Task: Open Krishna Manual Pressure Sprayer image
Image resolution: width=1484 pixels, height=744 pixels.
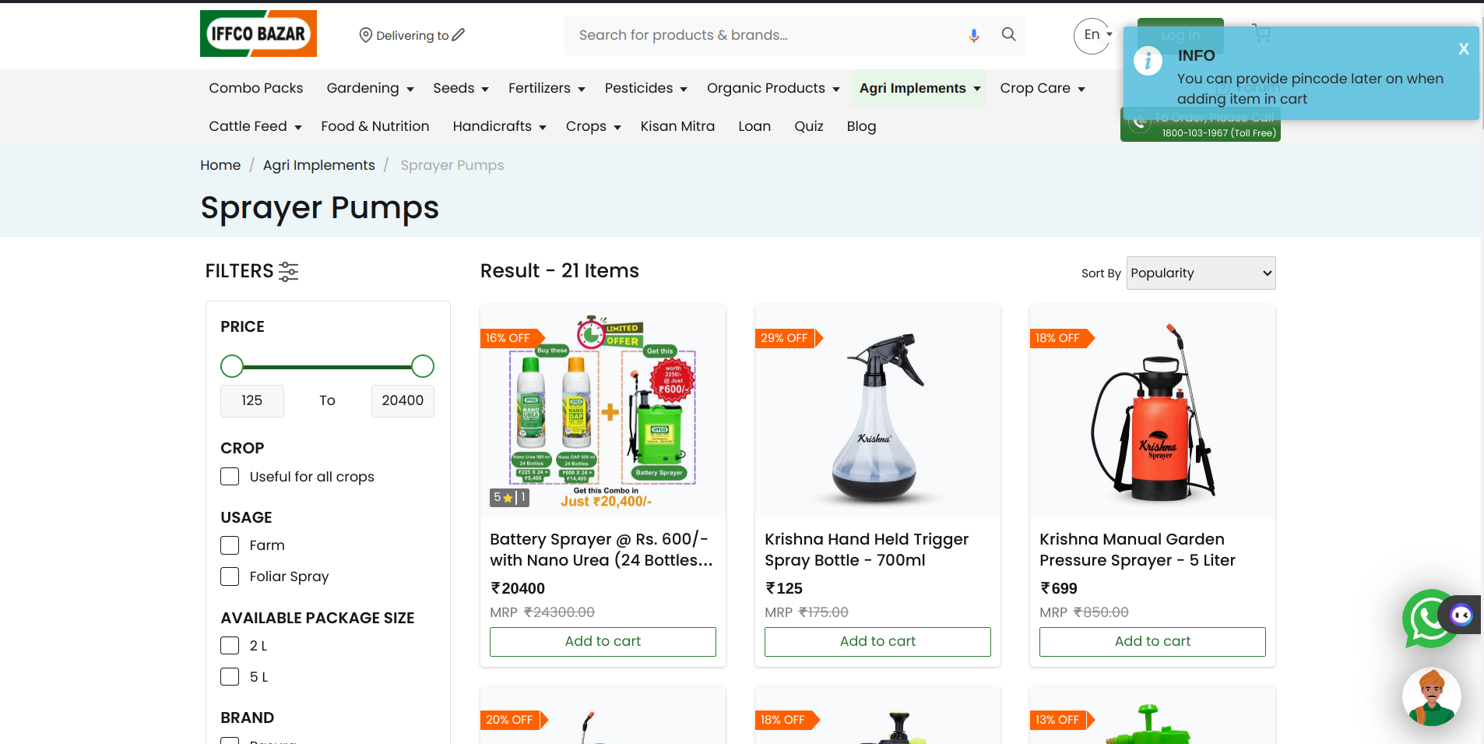Action: point(1152,411)
